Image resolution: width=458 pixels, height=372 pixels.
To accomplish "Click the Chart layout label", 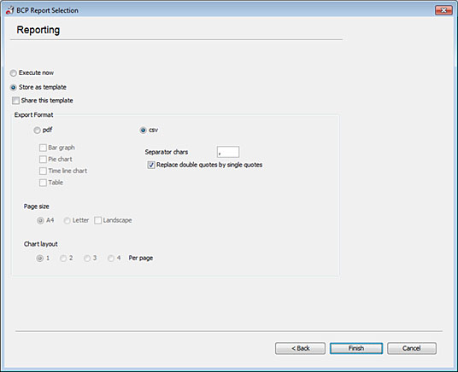I will (x=41, y=244).
